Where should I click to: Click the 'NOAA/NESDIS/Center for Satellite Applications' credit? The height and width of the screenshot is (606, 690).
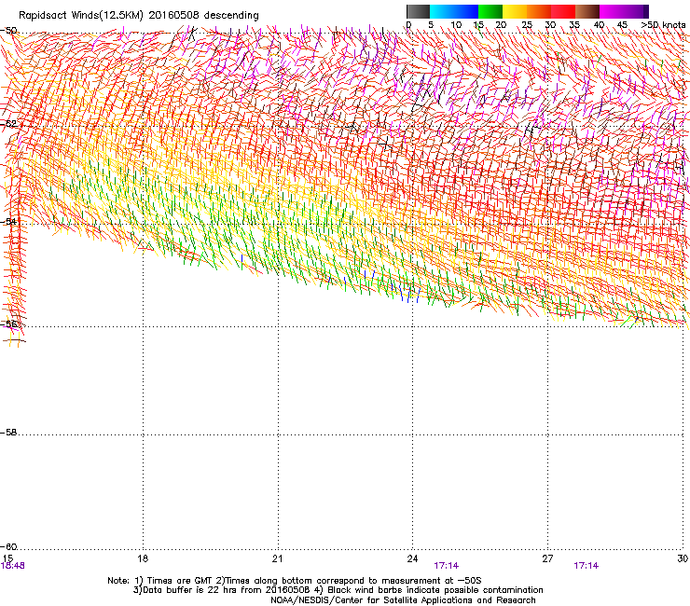point(404,600)
